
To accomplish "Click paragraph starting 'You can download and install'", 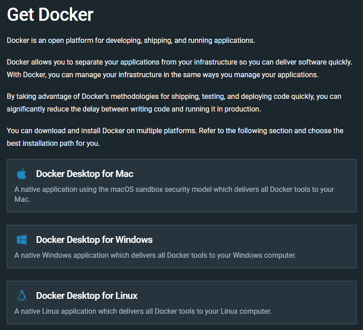I will pos(175,137).
